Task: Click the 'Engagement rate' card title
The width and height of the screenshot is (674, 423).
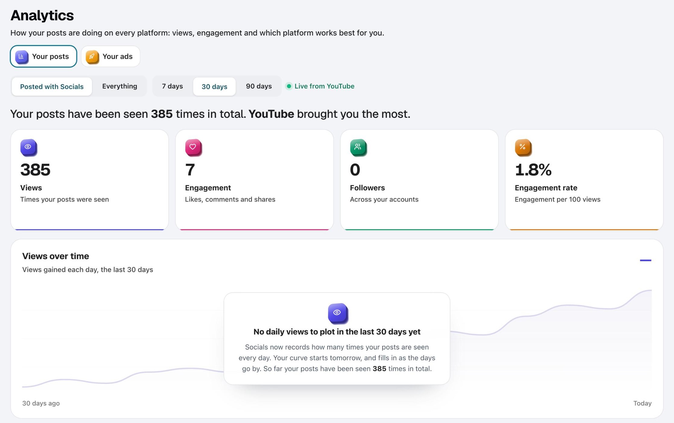Action: tap(546, 188)
